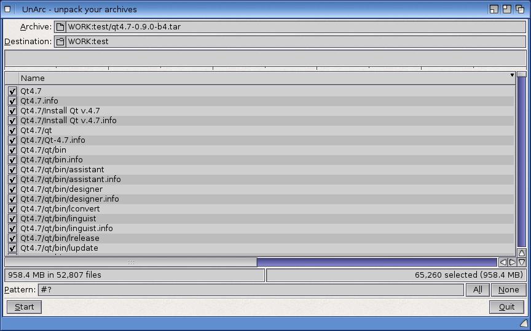The height and width of the screenshot is (331, 531).
Task: Uncheck the Qt4.7/qt/bin/lconvert checkbox
Action: pos(12,209)
